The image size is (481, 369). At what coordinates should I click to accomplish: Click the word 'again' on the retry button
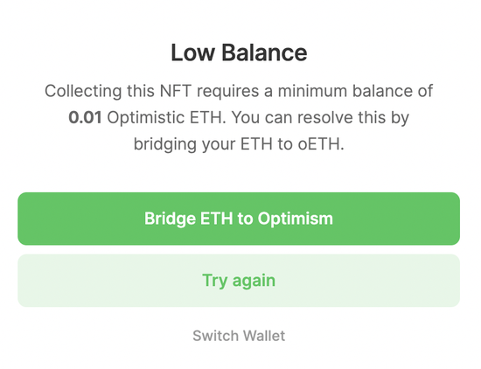[x=254, y=281]
